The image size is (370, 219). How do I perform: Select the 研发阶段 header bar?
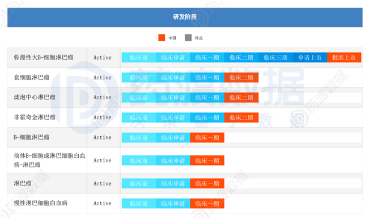click(185, 18)
